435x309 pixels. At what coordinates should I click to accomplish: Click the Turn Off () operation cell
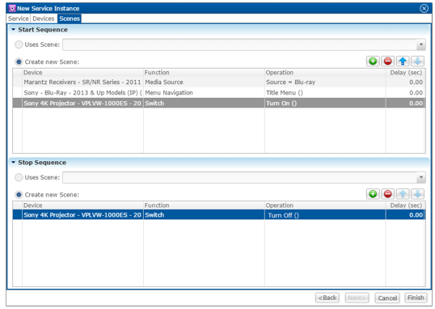click(x=325, y=215)
